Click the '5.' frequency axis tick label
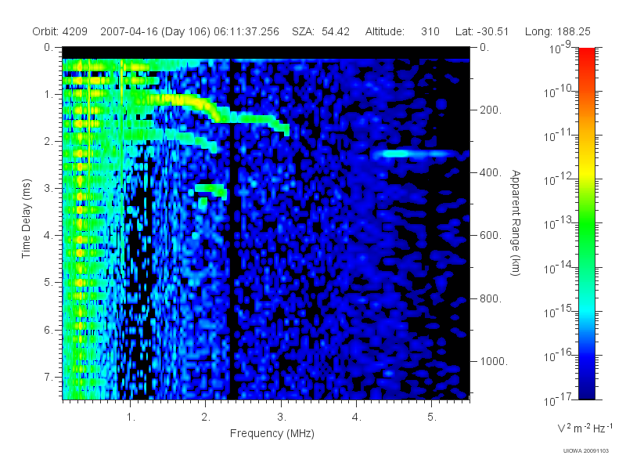The width and height of the screenshot is (626, 470). point(432,417)
